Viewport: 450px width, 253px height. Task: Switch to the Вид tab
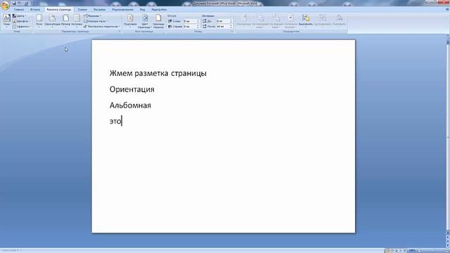[x=142, y=9]
